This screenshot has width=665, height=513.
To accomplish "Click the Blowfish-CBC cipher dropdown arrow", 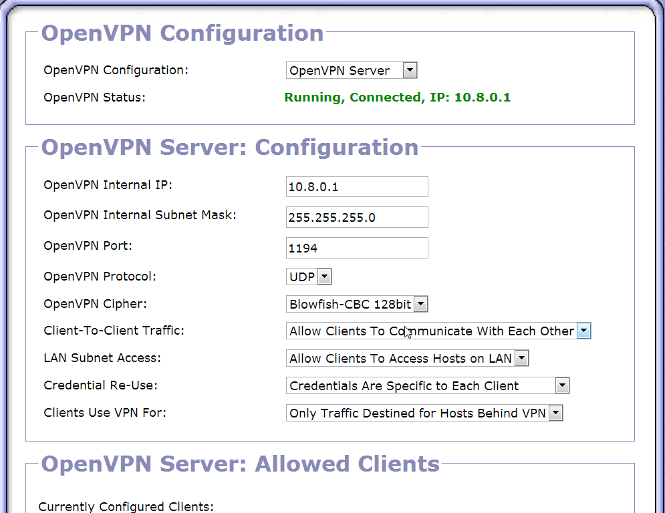I will (x=421, y=304).
